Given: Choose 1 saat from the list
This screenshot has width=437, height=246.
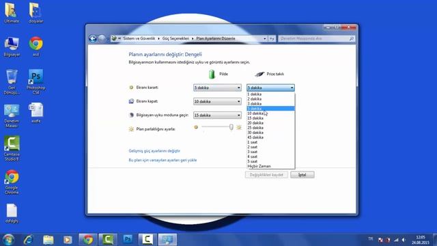Looking at the screenshot, I should coord(270,142).
